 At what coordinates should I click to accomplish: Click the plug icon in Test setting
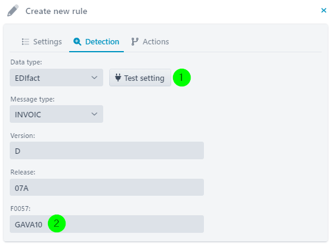tap(118, 77)
